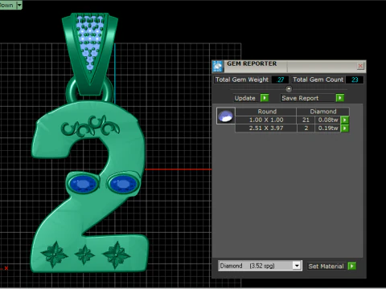The height and width of the screenshot is (289, 386).
Task: Select the left blue oval gem on pendant
Action: (83, 184)
